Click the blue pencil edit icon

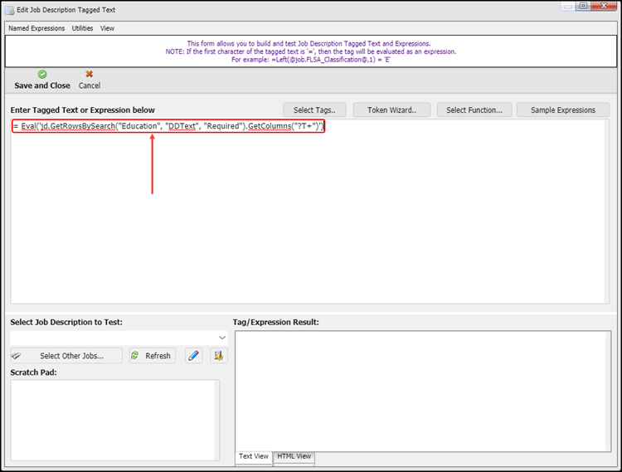tap(194, 356)
